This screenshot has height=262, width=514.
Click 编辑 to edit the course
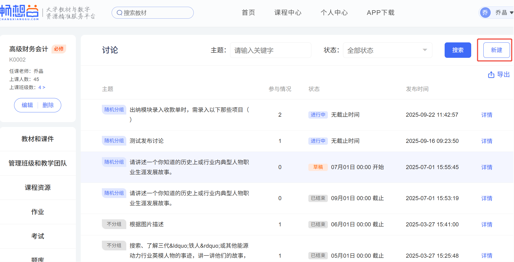27,105
